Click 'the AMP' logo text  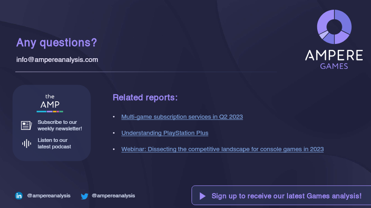click(x=50, y=102)
